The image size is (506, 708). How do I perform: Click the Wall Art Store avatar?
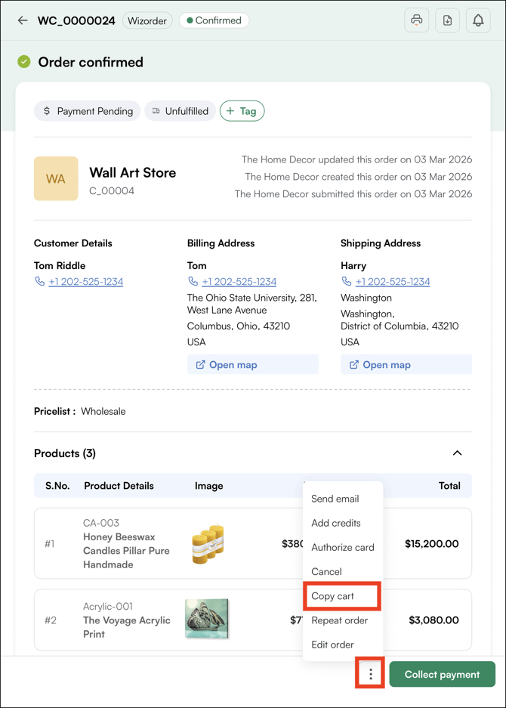pyautogui.click(x=56, y=178)
